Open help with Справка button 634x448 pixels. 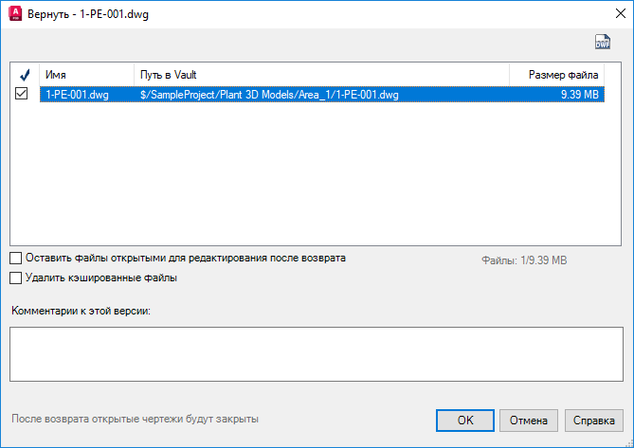(593, 420)
